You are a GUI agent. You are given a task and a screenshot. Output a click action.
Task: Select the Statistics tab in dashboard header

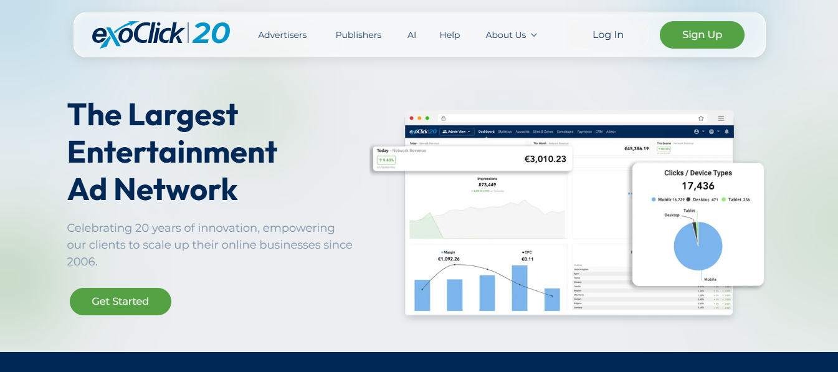coord(505,131)
